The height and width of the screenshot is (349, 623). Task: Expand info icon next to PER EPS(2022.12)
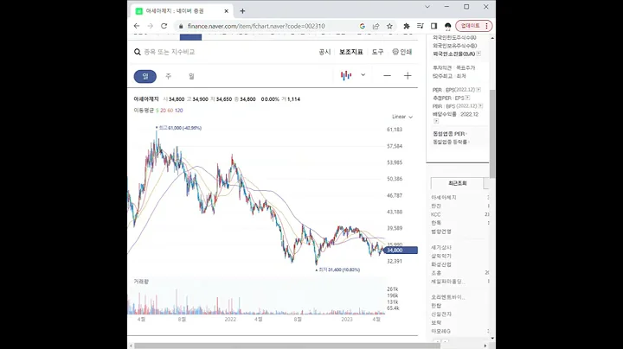click(478, 90)
